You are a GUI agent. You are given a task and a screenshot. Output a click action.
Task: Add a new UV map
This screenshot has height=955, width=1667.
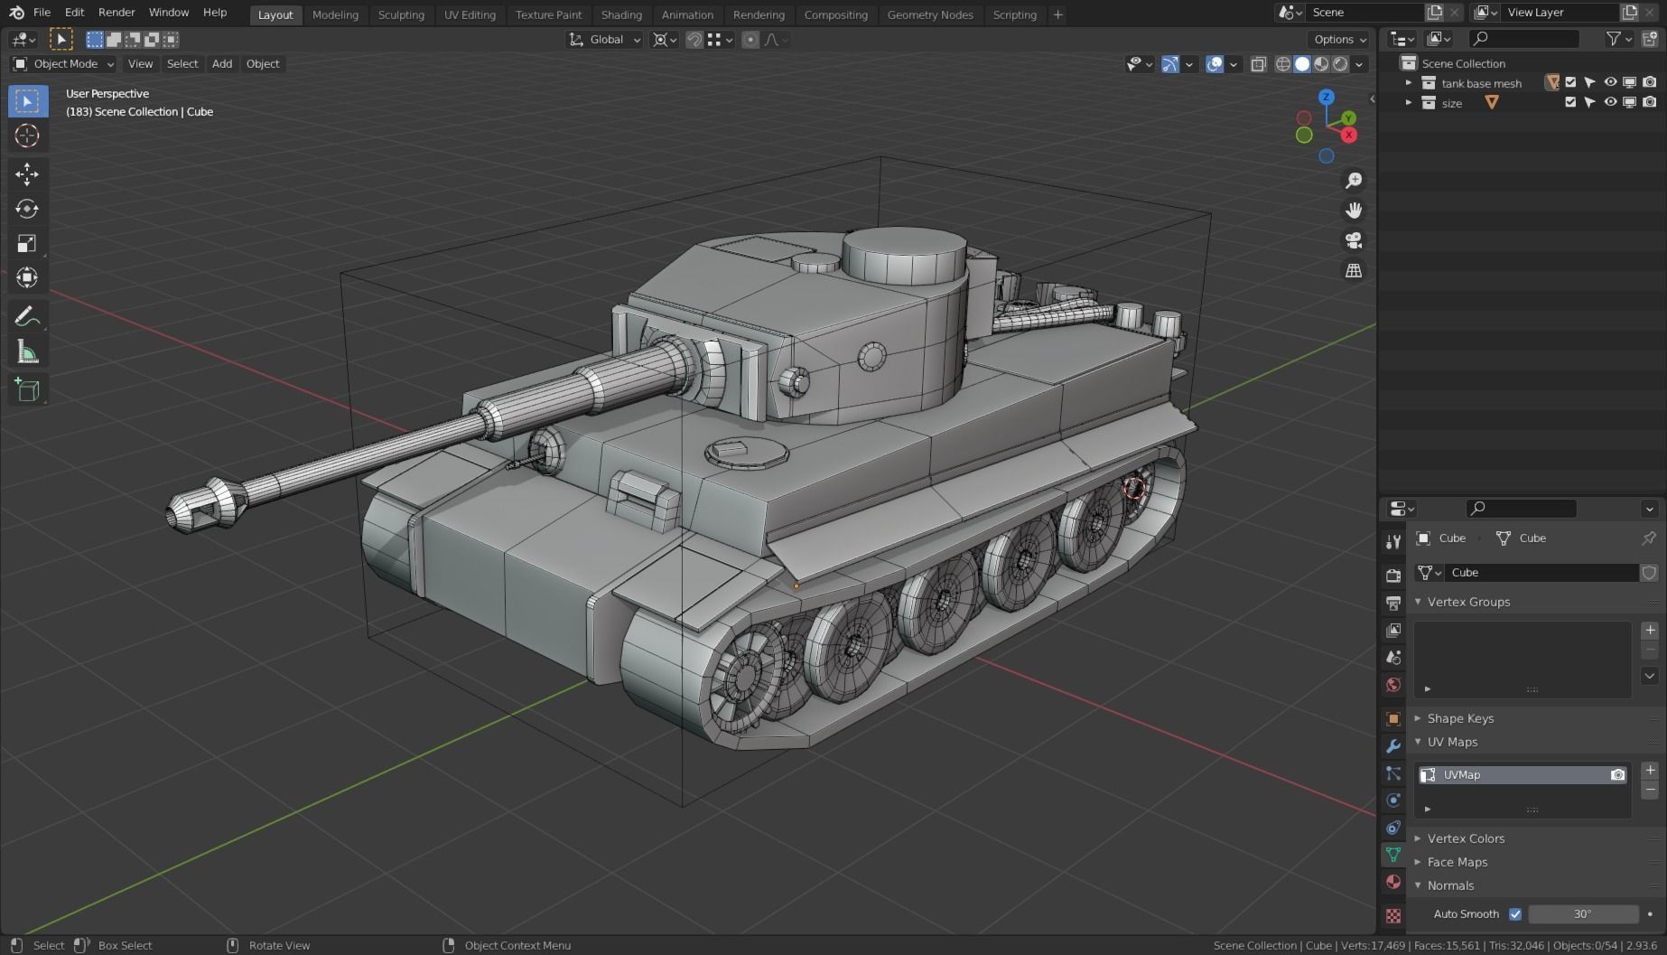(x=1650, y=771)
